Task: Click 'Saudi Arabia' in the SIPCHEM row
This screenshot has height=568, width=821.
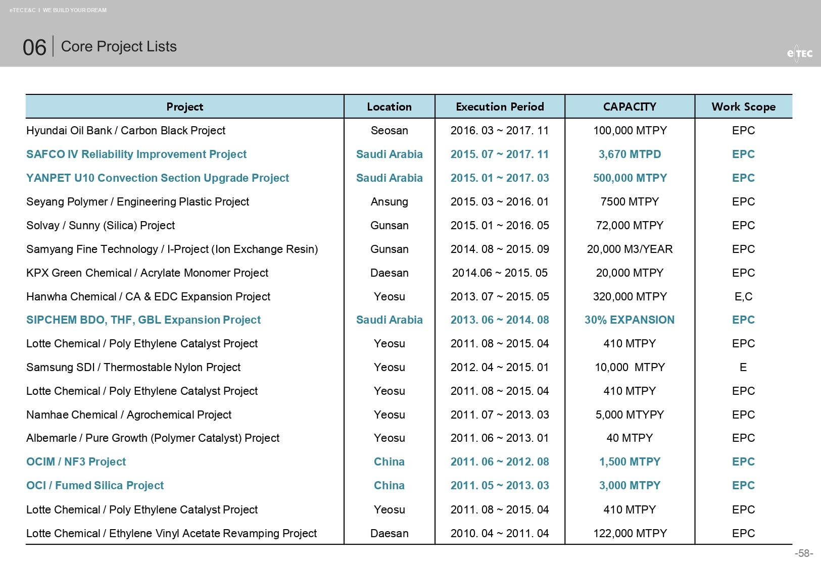Action: pos(389,320)
